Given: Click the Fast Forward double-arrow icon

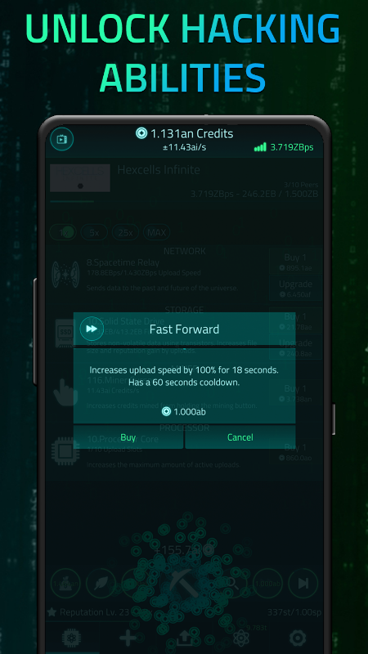Looking at the screenshot, I should pyautogui.click(x=92, y=329).
